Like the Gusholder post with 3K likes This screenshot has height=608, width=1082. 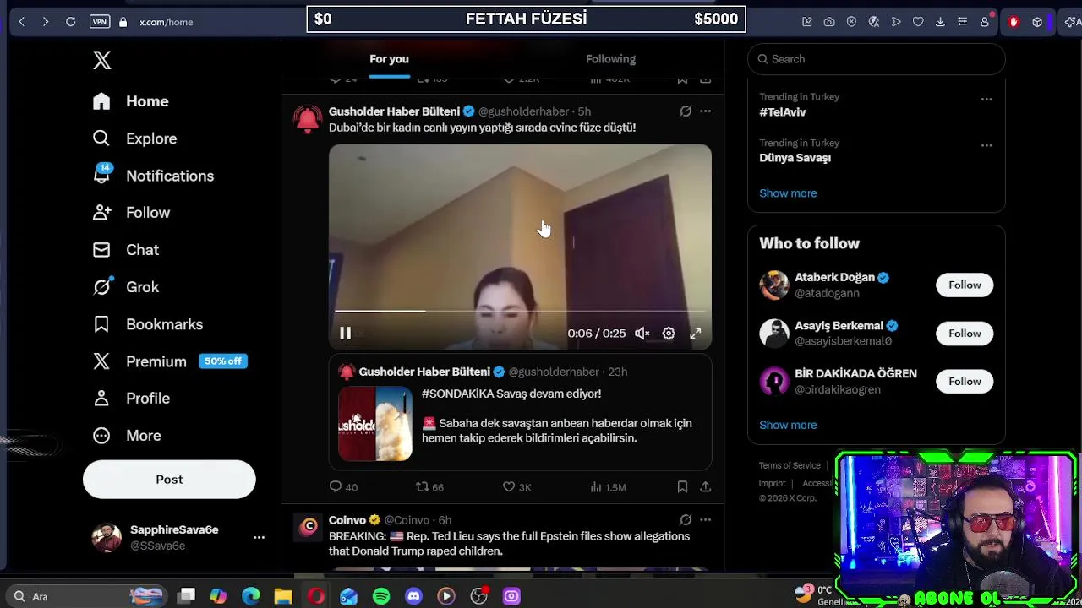click(516, 487)
